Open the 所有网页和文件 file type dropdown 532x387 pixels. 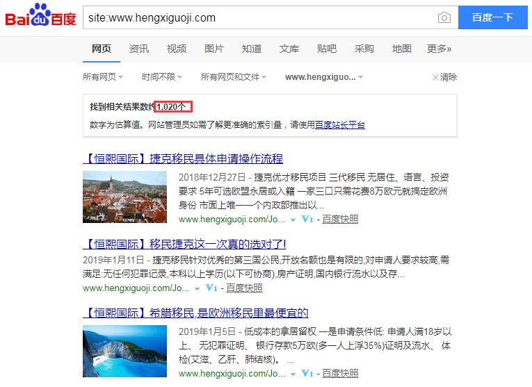coord(234,77)
